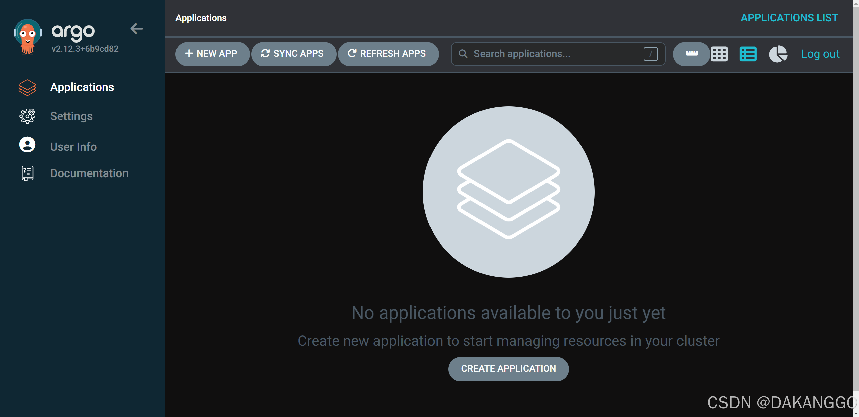Click the Applications stacked layers icon
859x417 pixels.
pos(27,88)
